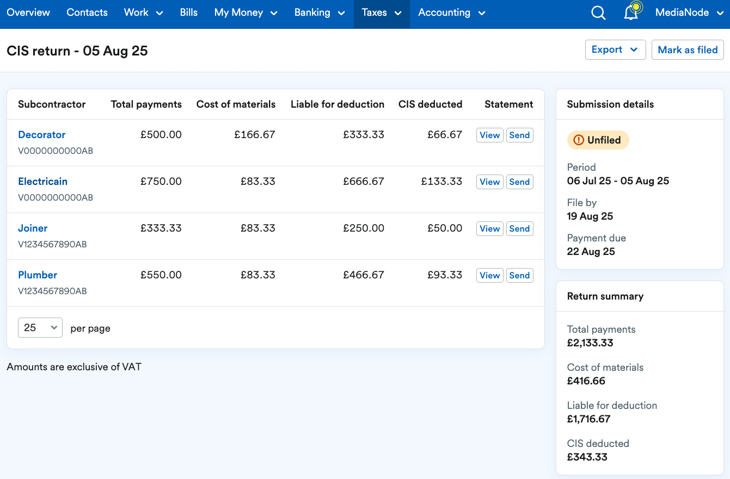Click the CIS return page heading
Image resolution: width=730 pixels, height=479 pixels.
click(x=77, y=51)
